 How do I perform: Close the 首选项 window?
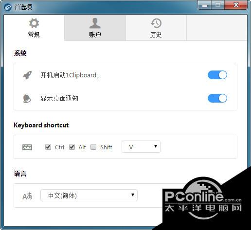(236, 5)
